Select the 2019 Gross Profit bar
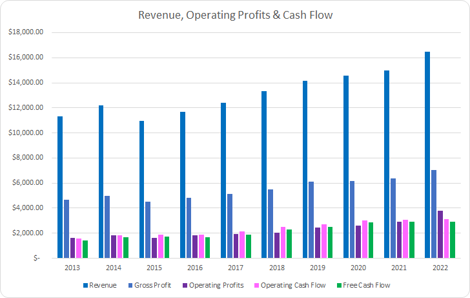The image size is (470, 298). click(311, 220)
